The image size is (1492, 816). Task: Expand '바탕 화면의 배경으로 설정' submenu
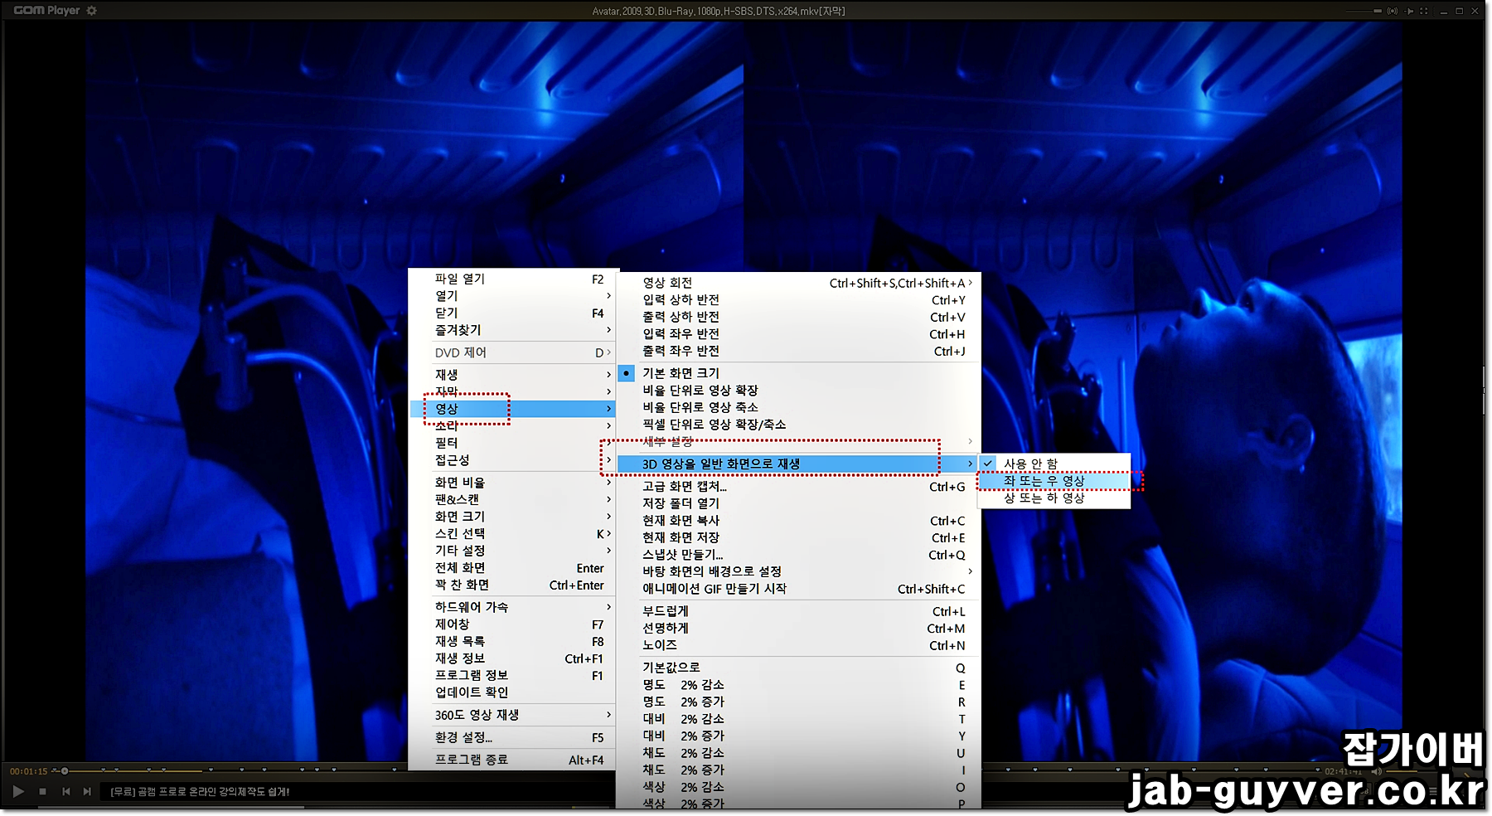(798, 571)
